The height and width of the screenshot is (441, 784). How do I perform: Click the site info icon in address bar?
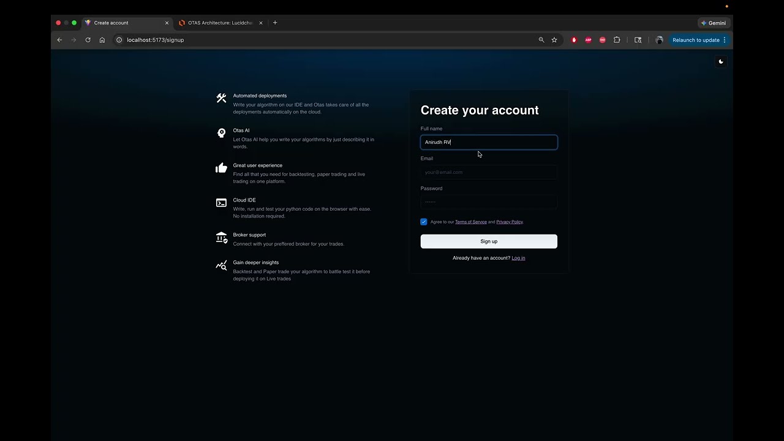tap(119, 40)
